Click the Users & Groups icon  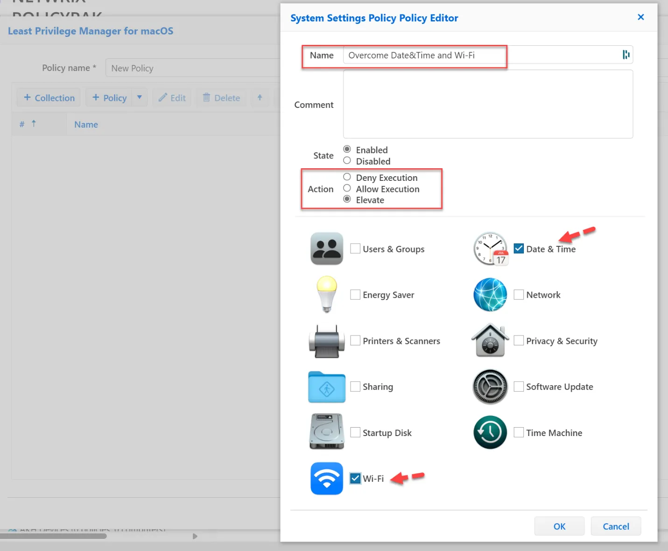(x=326, y=249)
